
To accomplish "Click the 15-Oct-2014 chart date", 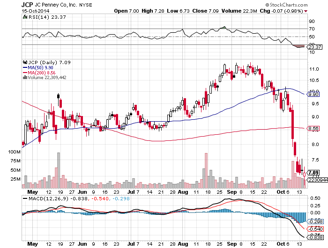I will pos(35,11).
